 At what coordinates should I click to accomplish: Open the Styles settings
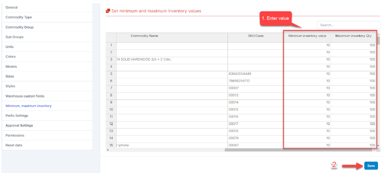pyautogui.click(x=47, y=86)
